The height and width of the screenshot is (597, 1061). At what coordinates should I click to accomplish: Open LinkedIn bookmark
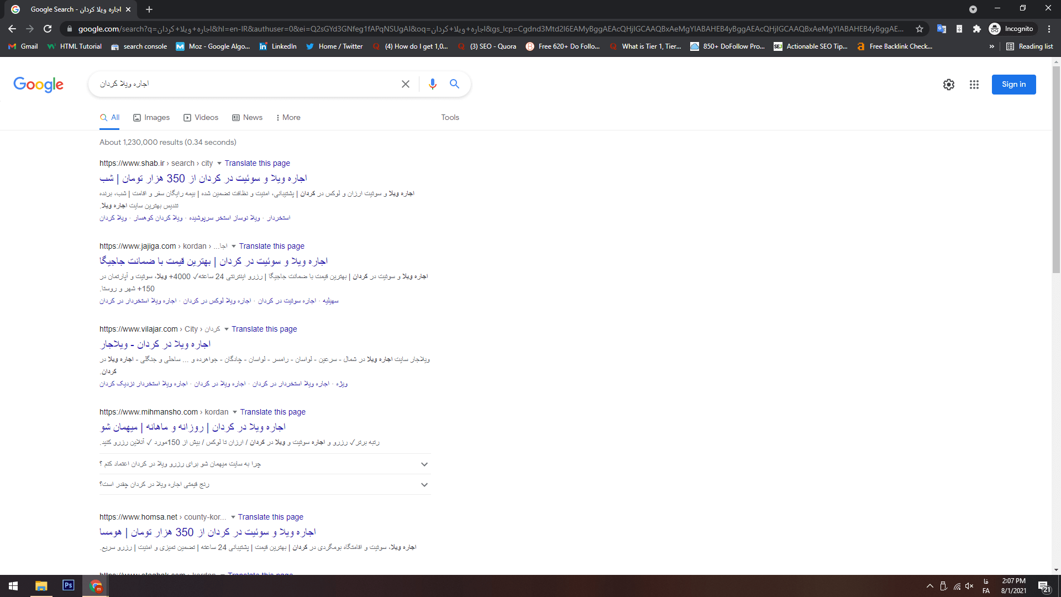[278, 46]
